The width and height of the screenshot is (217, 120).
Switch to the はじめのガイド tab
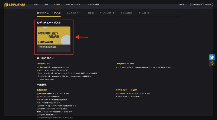click(x=73, y=13)
